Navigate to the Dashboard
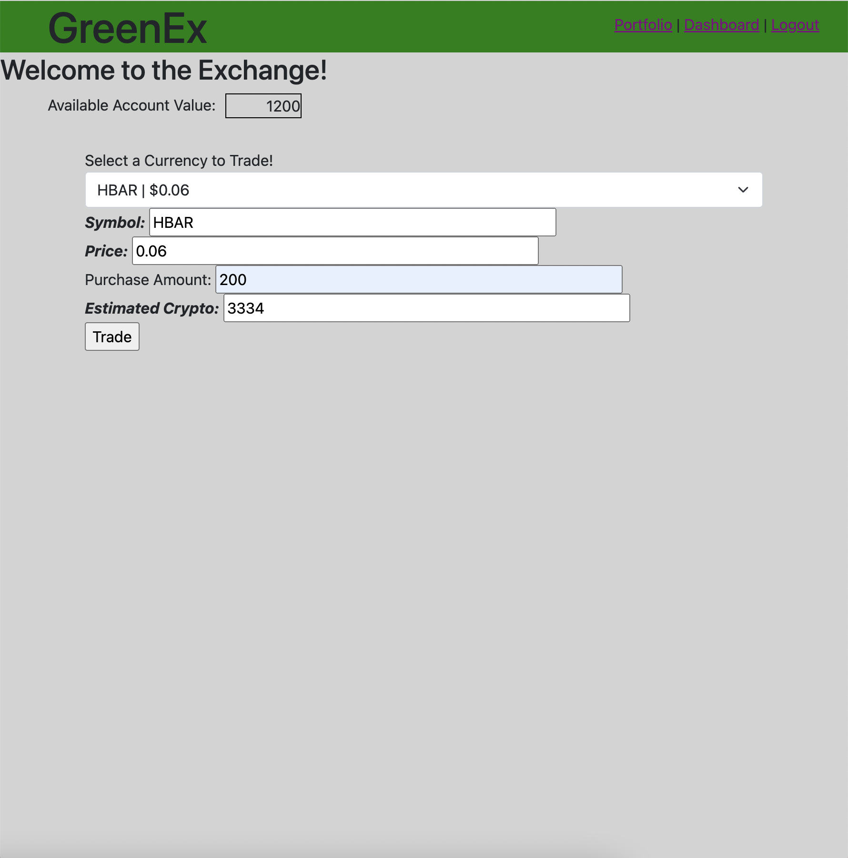Image resolution: width=848 pixels, height=858 pixels. point(722,25)
